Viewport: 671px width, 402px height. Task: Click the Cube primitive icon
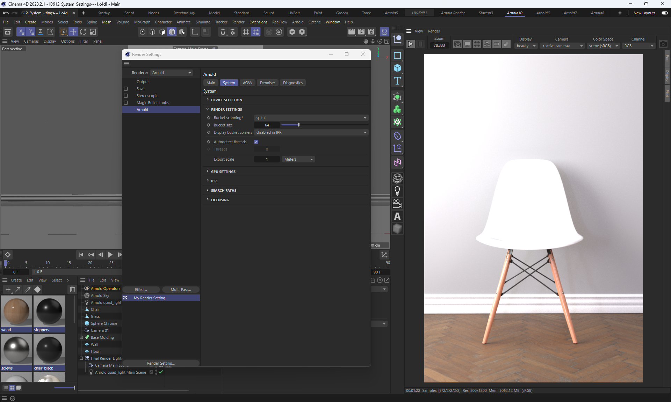click(x=397, y=68)
